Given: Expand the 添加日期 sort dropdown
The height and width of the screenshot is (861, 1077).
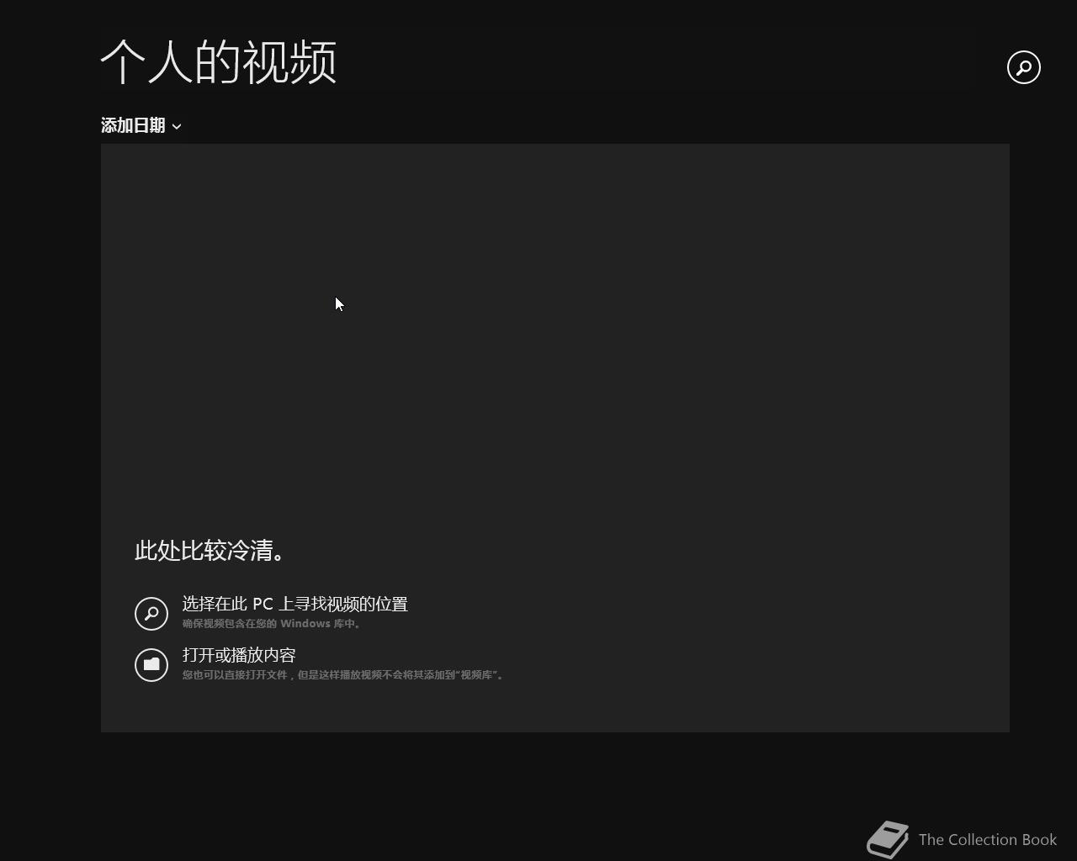Looking at the screenshot, I should [x=141, y=125].
